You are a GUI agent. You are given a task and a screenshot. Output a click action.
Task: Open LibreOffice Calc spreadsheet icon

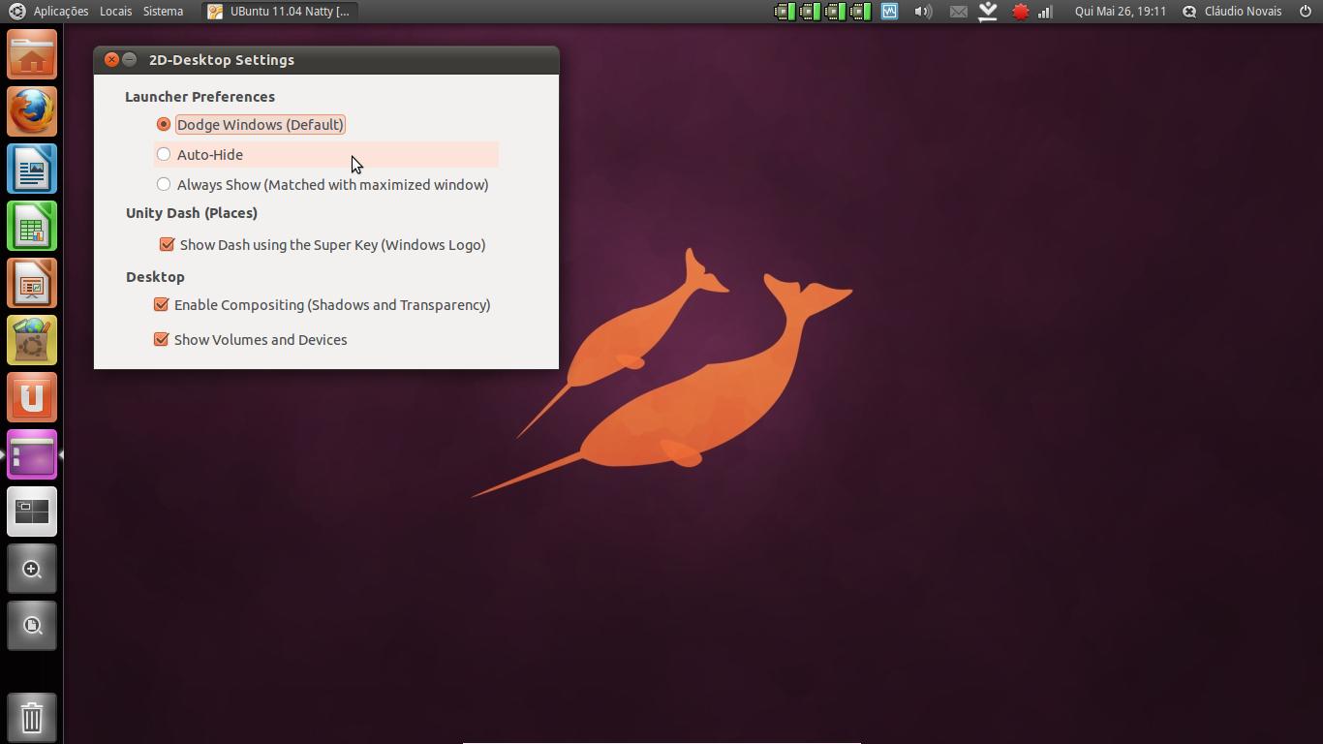32,226
